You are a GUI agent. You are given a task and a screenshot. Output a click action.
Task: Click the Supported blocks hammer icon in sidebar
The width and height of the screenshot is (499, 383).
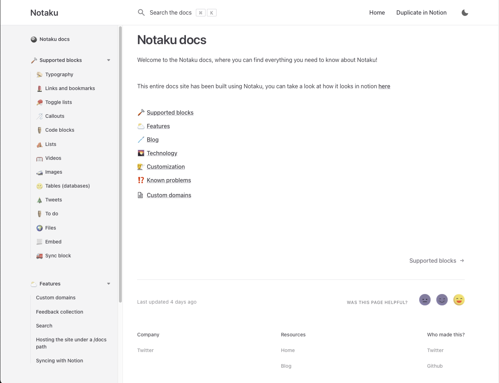(34, 60)
